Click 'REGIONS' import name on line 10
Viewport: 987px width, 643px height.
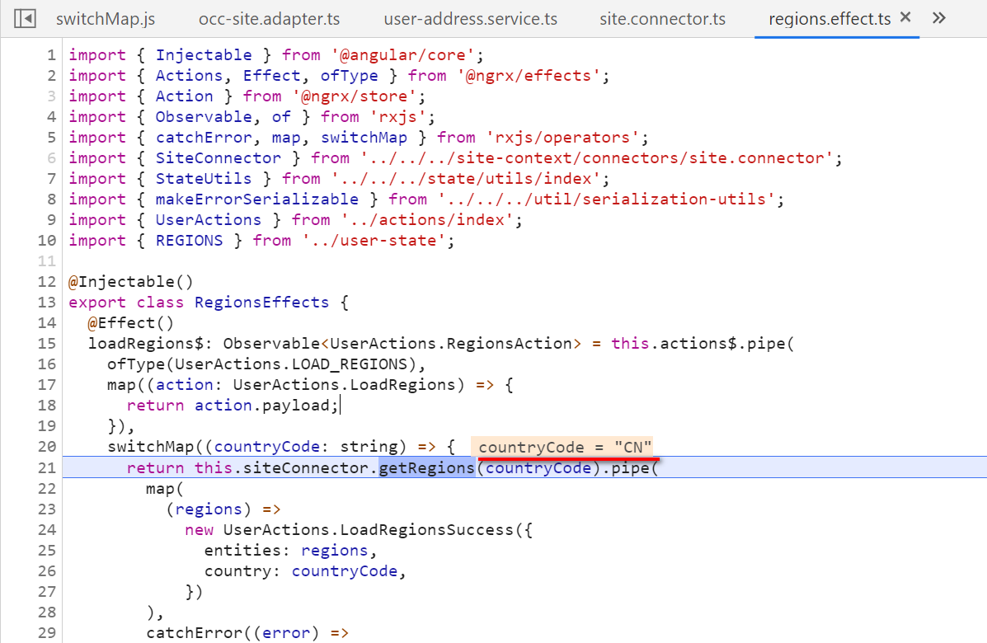(x=190, y=241)
